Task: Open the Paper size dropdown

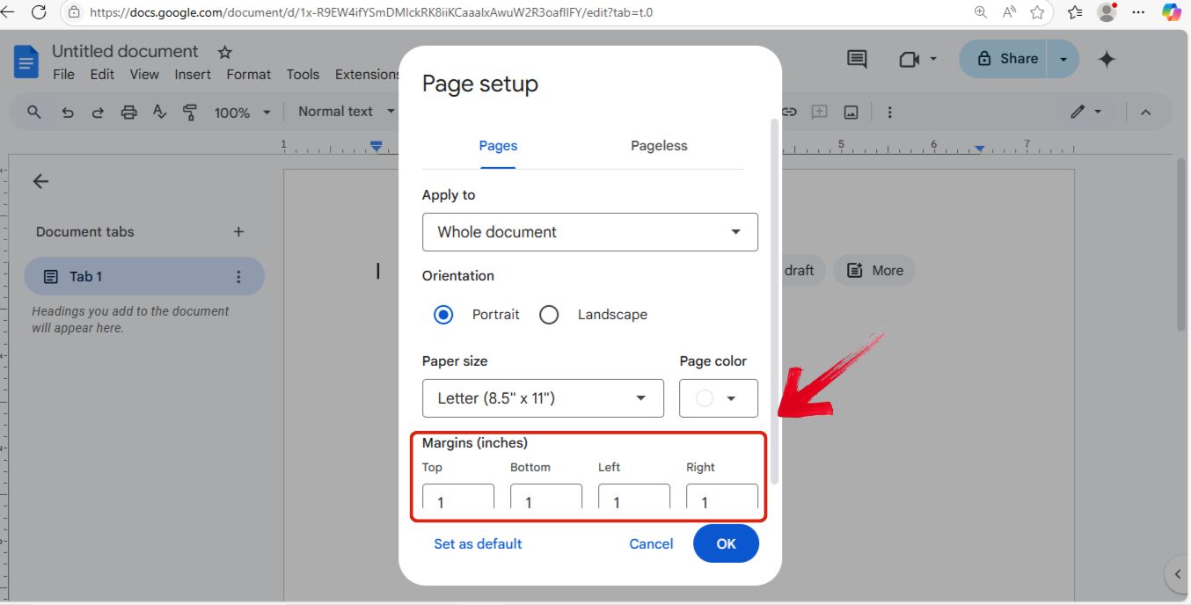Action: (x=543, y=398)
